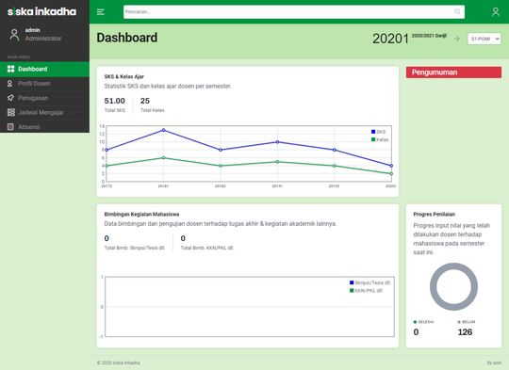Click the Dashboard page heading
Viewport: 509px width, 370px height.
(127, 38)
